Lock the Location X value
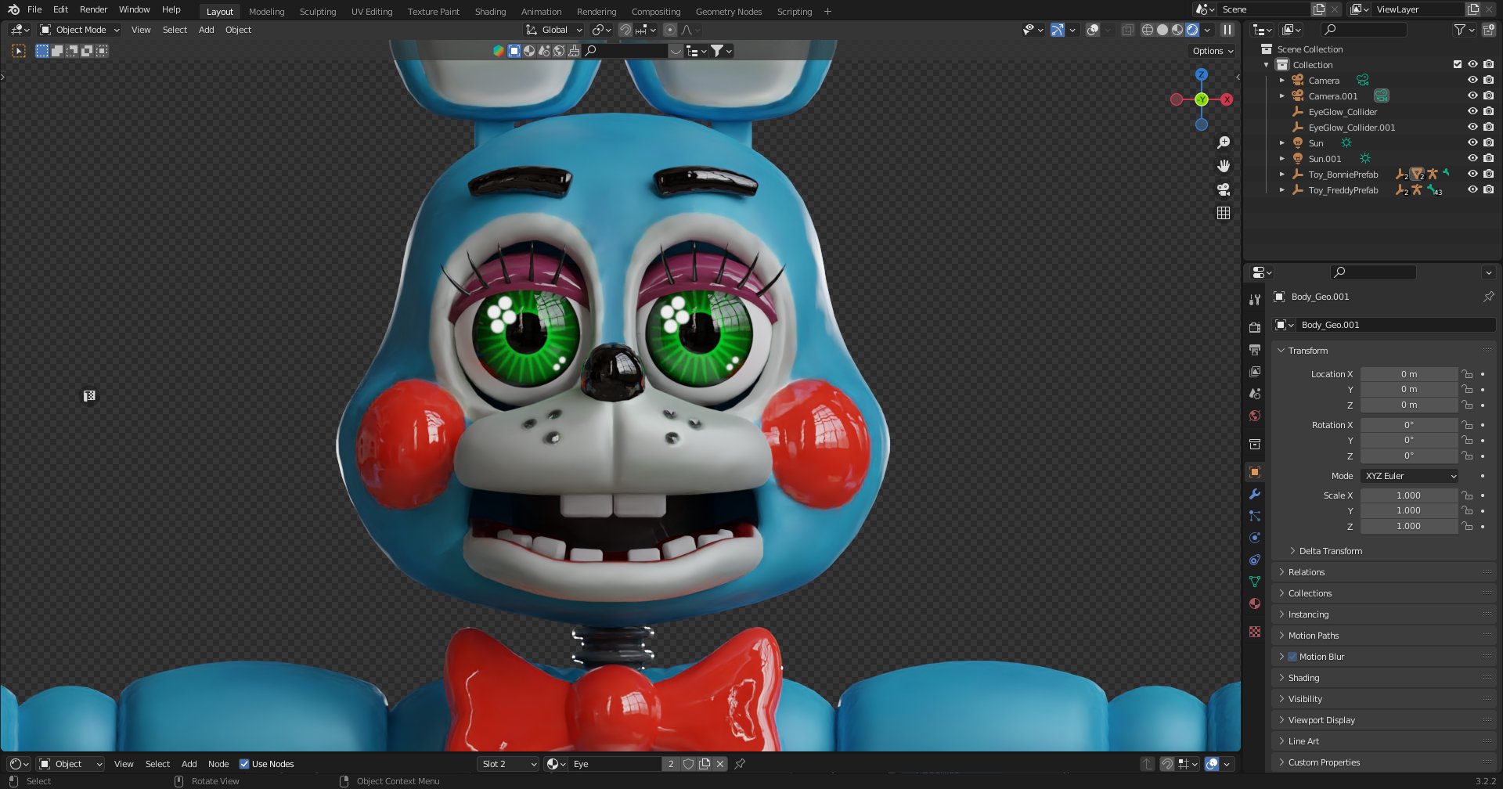The image size is (1503, 789). tap(1468, 374)
